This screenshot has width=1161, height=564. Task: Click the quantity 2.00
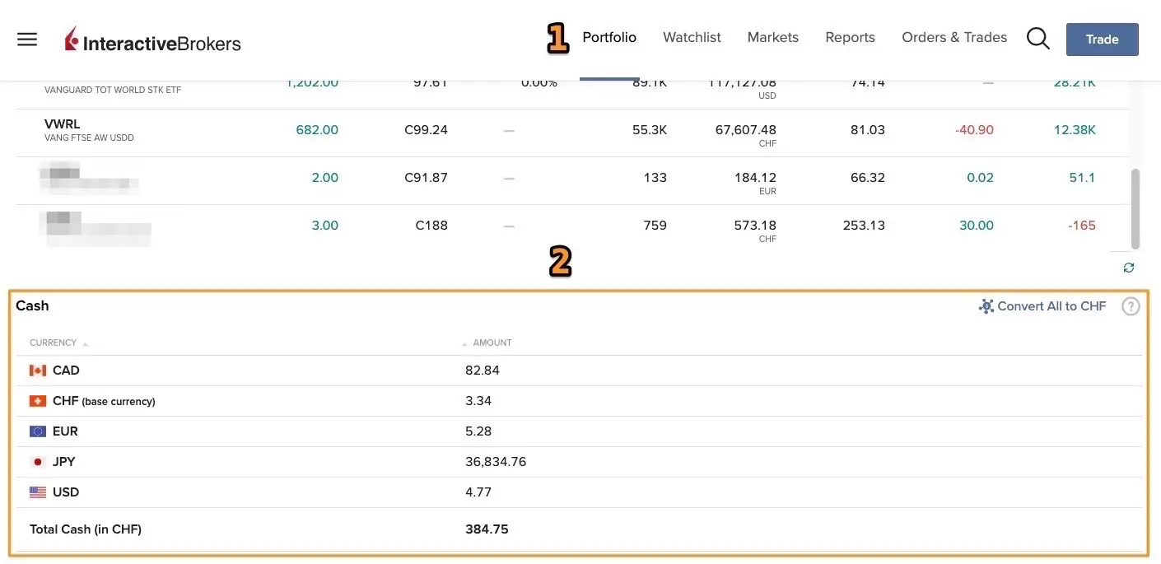point(325,178)
